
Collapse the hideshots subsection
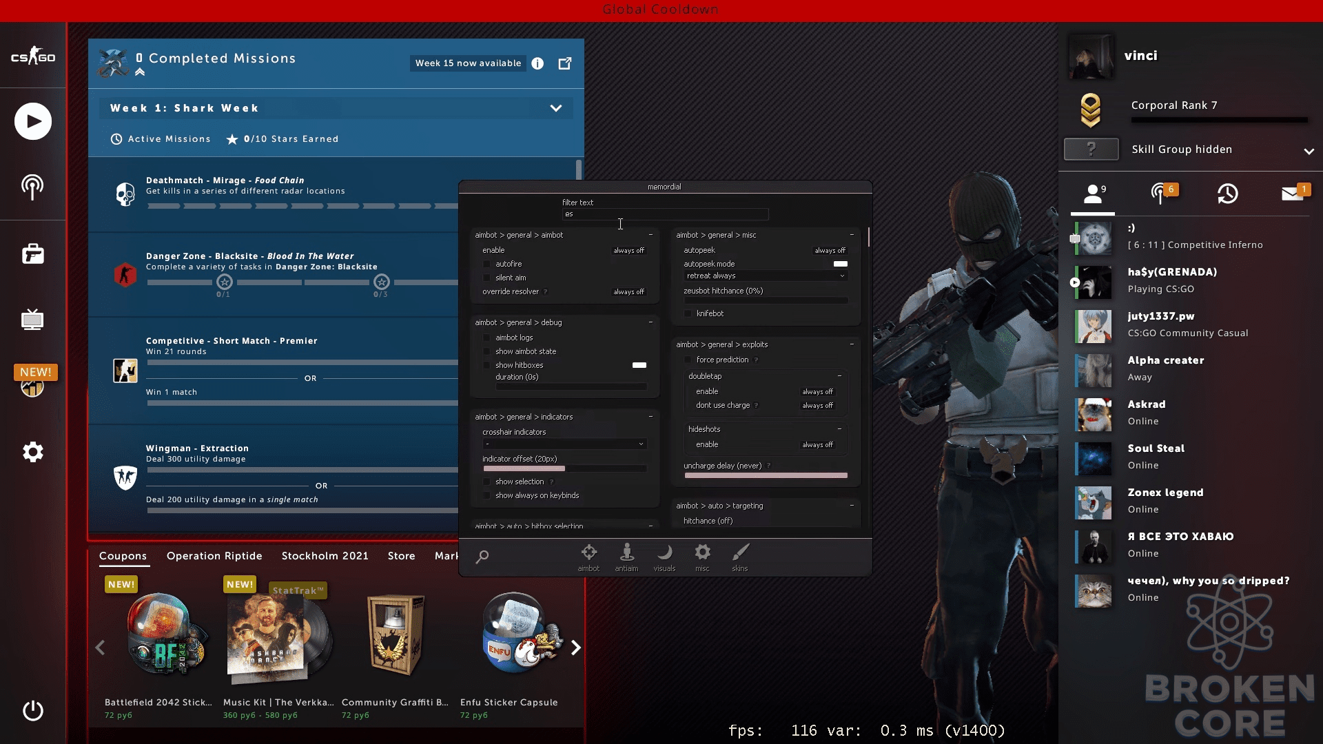(839, 429)
